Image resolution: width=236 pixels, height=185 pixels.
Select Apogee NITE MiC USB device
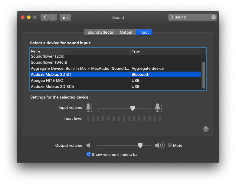coord(116,80)
